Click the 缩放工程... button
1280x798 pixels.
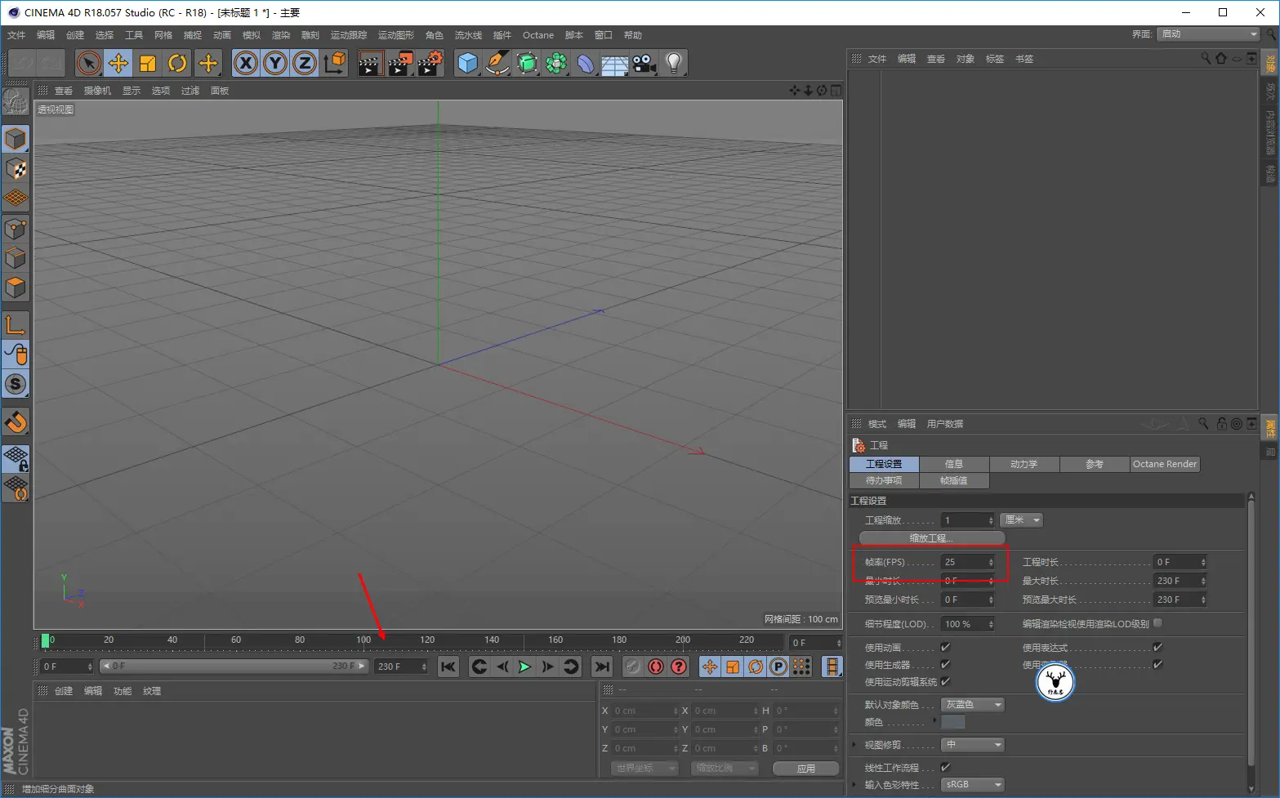click(931, 538)
